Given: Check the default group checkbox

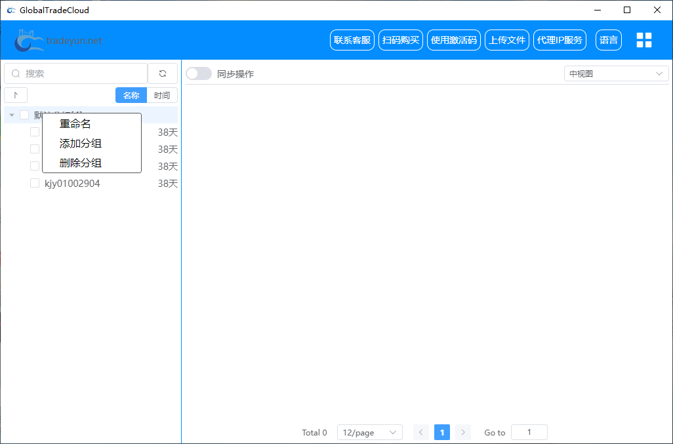Looking at the screenshot, I should [x=24, y=115].
